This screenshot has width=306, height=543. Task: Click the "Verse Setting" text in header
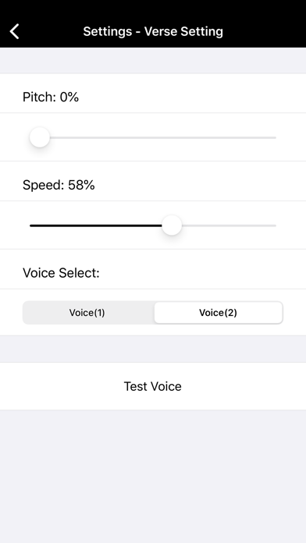183,31
